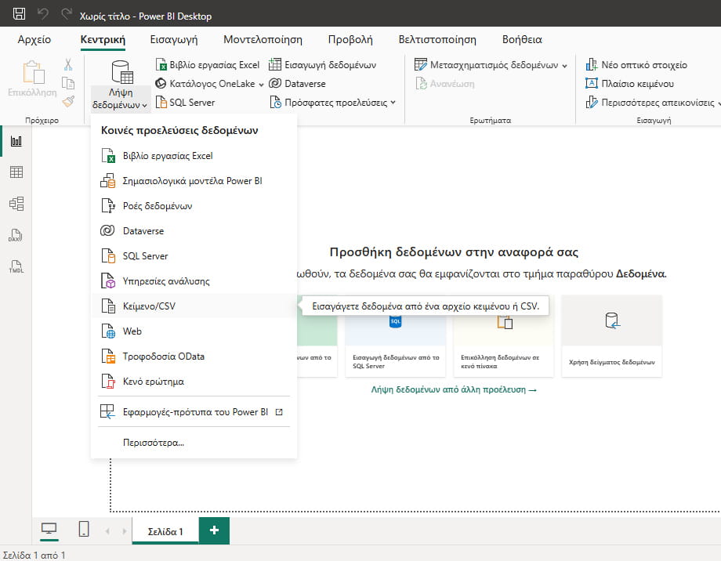Open the Μοντελοποίηση ribbon tab
721x561 pixels.
click(263, 39)
